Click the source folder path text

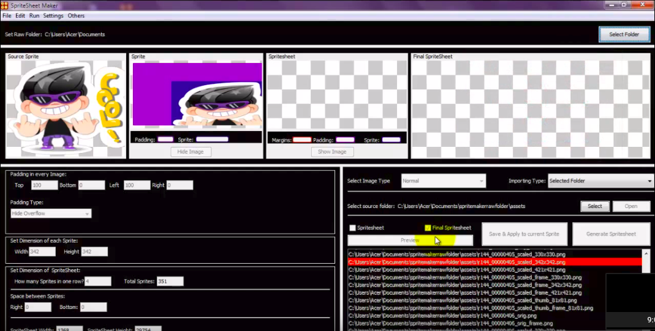461,206
